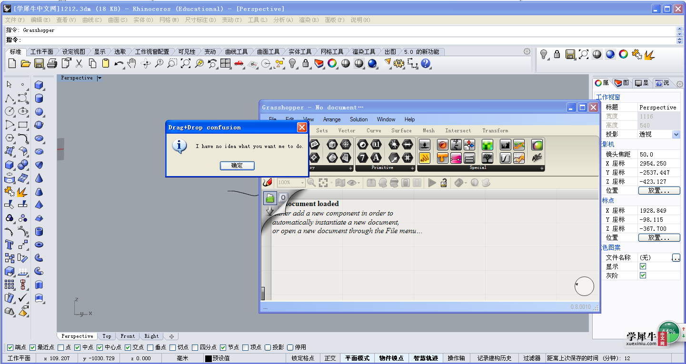Click the Grasshopper ABC text component icon
Image resolution: width=686 pixels, height=364 pixels.
[x=537, y=157]
